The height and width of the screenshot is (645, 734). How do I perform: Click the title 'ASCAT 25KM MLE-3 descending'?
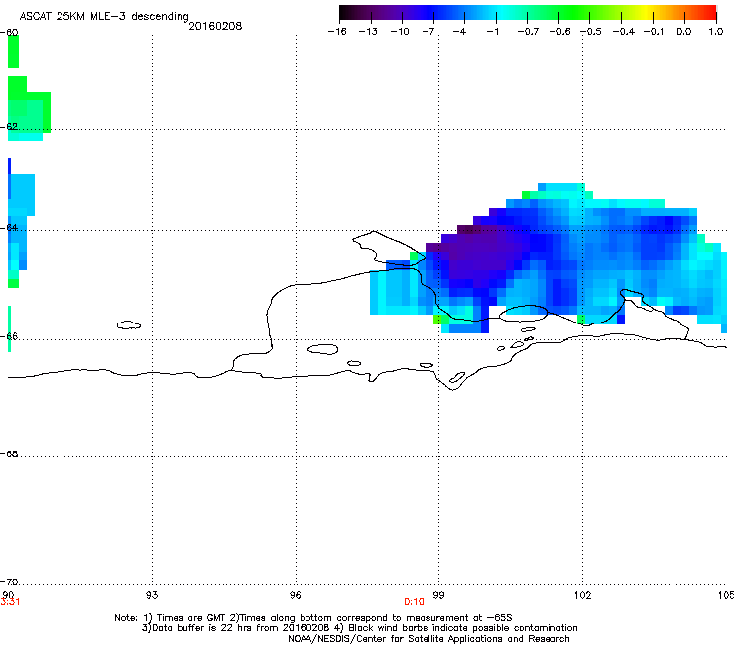pyautogui.click(x=104, y=16)
